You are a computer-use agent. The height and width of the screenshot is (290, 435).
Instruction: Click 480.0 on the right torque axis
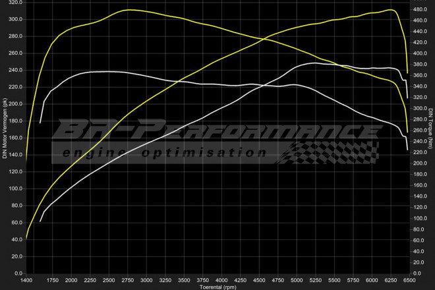pos(419,10)
